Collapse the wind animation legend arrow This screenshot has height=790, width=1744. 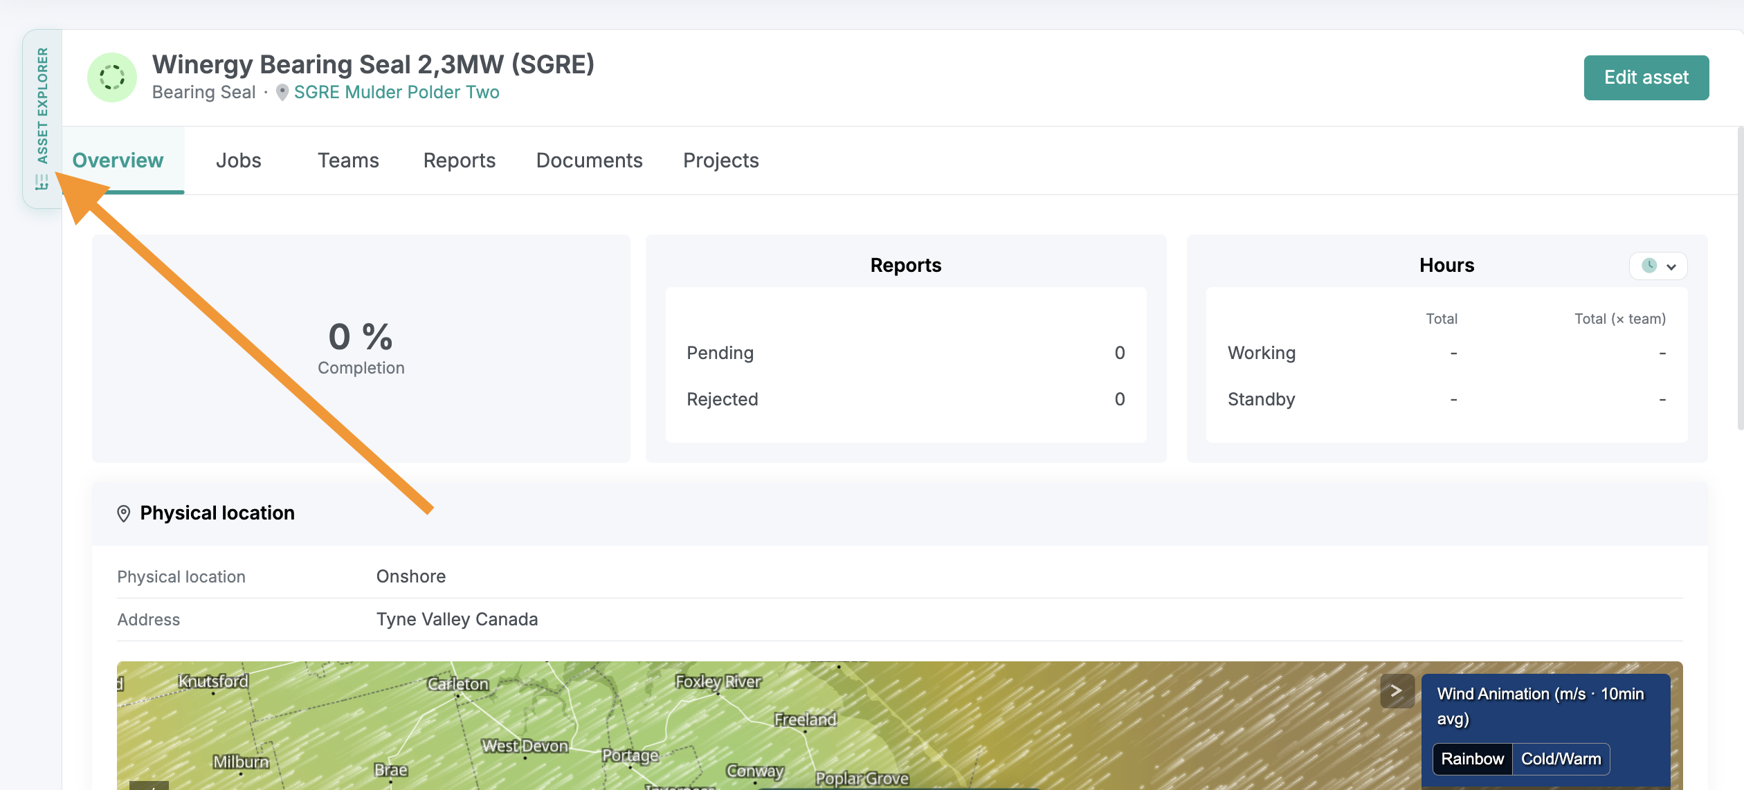[x=1397, y=690]
